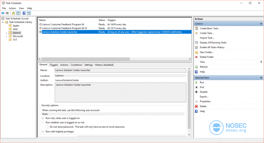
Task: Click the red Delete X under Selected Item
Action: click(196, 106)
